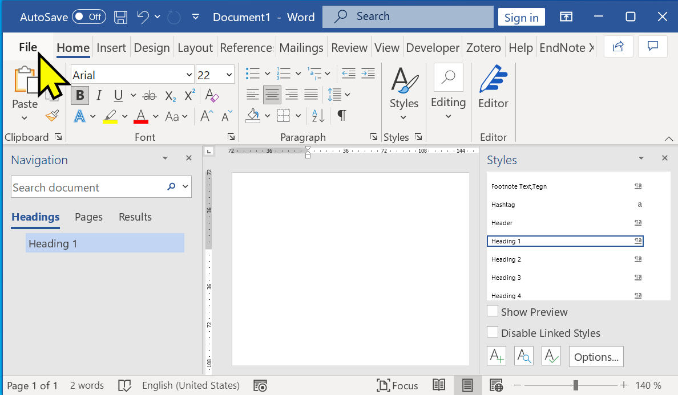Open the Comments pane
Screen dimensions: 678x395
point(652,46)
